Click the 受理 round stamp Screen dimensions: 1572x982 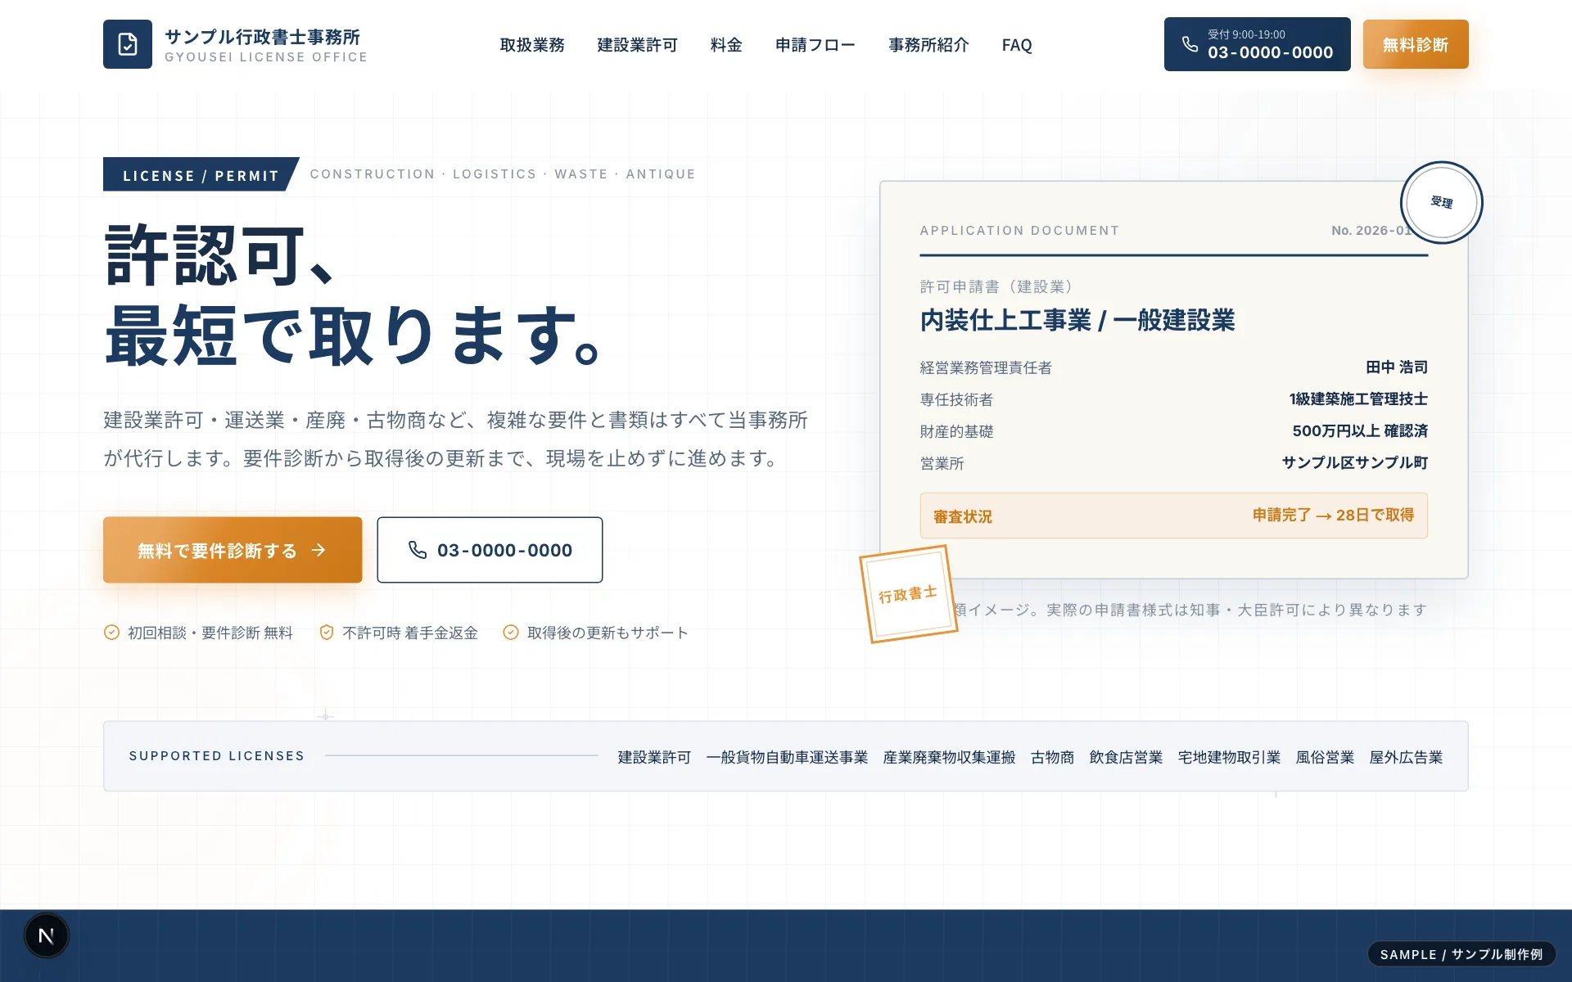point(1441,202)
